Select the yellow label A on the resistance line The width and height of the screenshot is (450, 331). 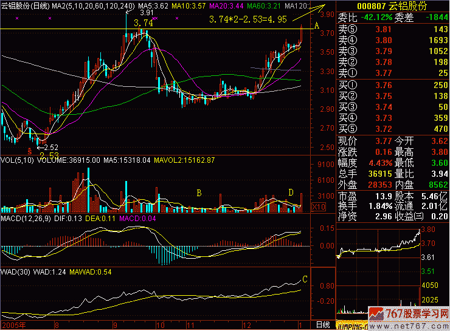316,26
